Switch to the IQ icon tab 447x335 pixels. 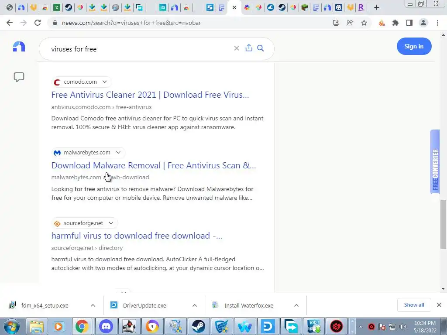click(x=162, y=8)
